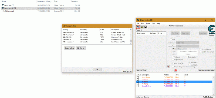The width and height of the screenshot is (216, 98).
Task: Click the scan Value input field
Action: click(x=195, y=39)
